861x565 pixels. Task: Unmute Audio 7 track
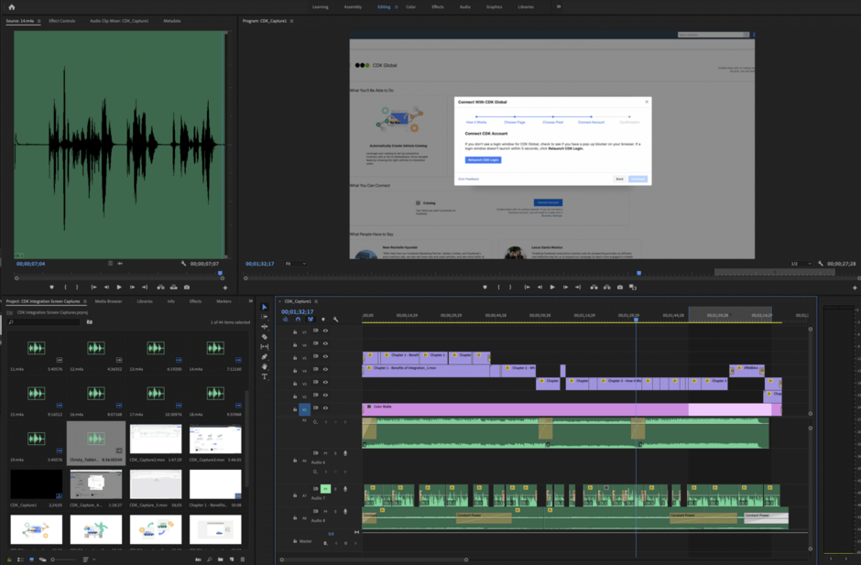click(x=325, y=489)
